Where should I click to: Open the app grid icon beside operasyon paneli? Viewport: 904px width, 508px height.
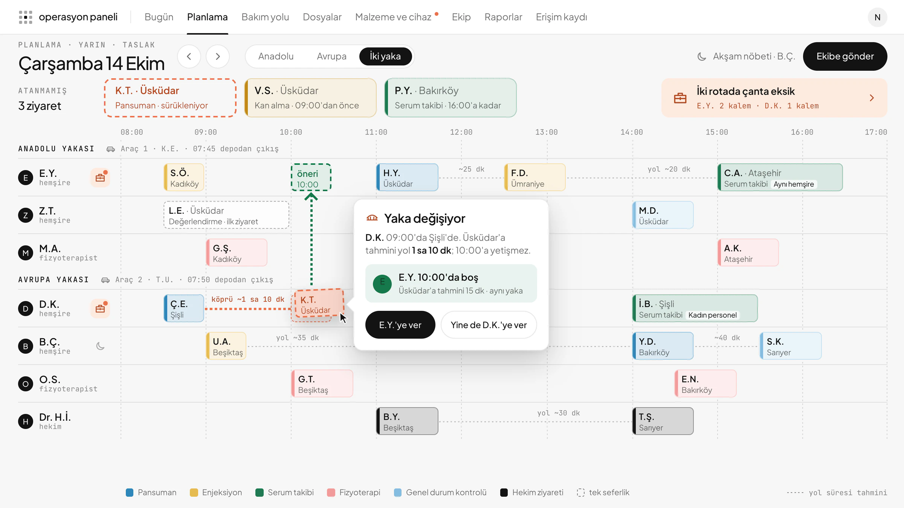[x=25, y=17]
